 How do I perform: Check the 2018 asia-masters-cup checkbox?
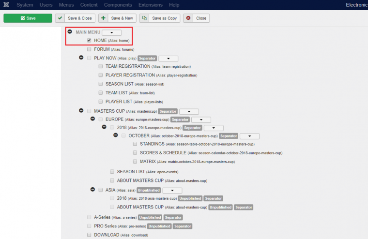point(112,198)
